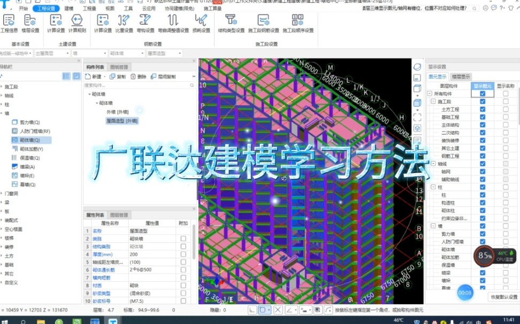Click 新建 to create a new component
Viewport: 520px width, 324px height.
96,76
